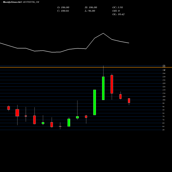Click the 149 price axis label

pyautogui.click(x=164, y=70)
